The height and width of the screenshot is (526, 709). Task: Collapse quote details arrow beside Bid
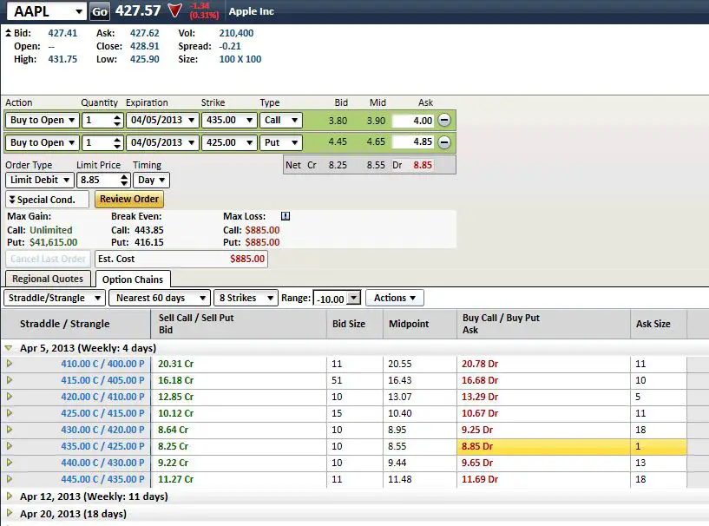point(8,33)
